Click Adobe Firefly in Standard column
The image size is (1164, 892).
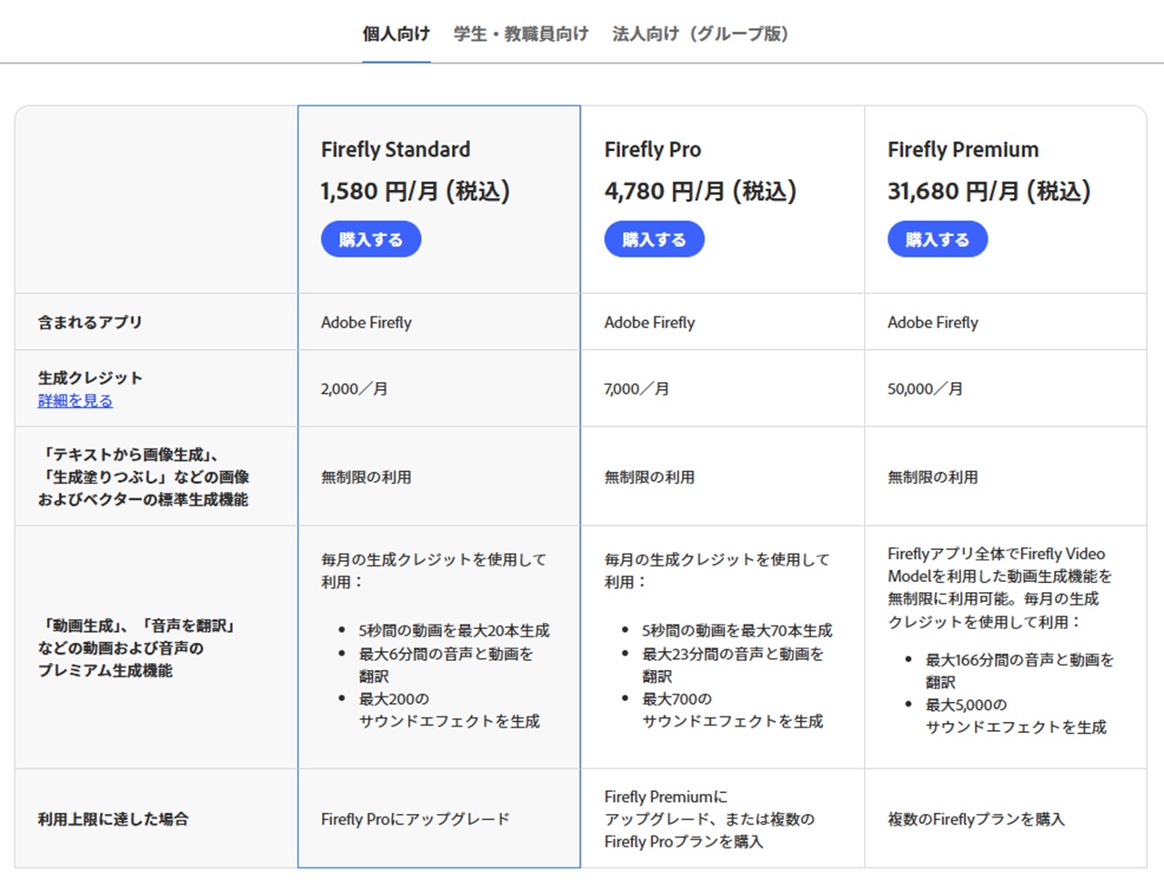(366, 322)
